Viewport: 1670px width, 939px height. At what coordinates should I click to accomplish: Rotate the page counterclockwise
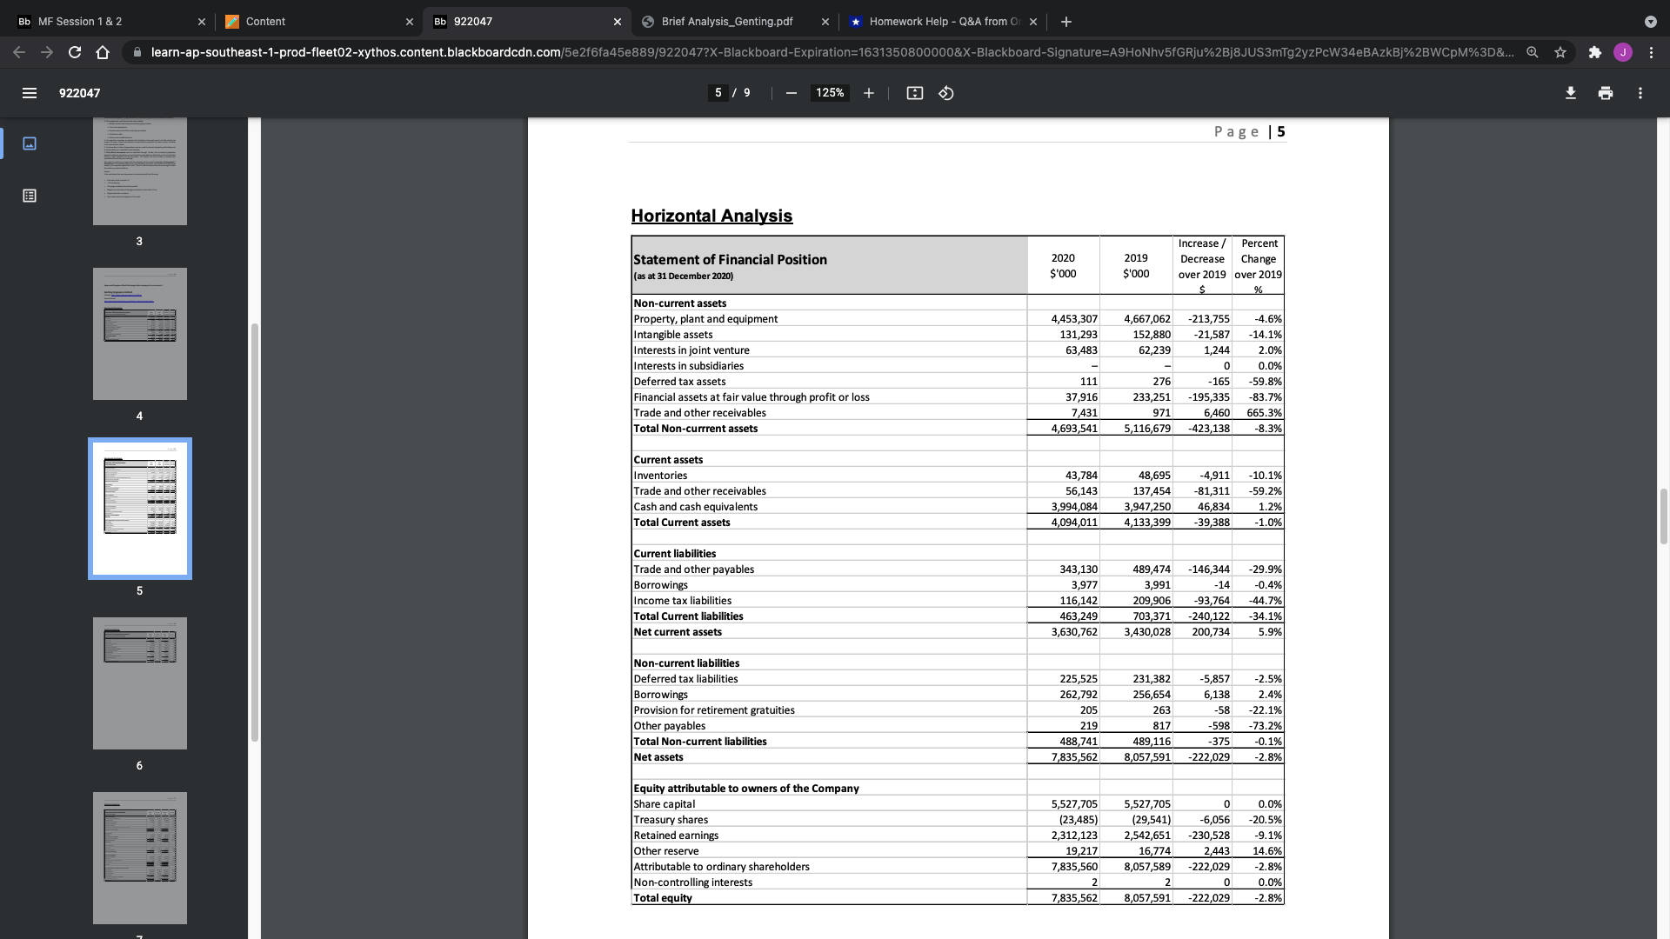point(946,93)
